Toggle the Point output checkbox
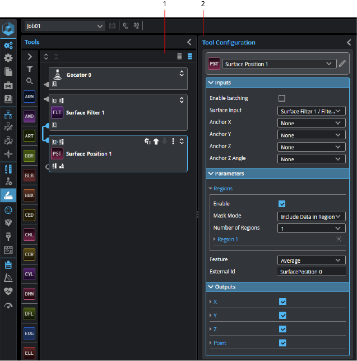The width and height of the screenshot is (357, 361). pyautogui.click(x=282, y=342)
